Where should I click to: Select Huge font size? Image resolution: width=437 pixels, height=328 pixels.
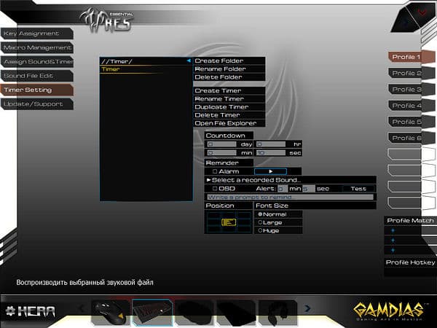click(x=260, y=230)
